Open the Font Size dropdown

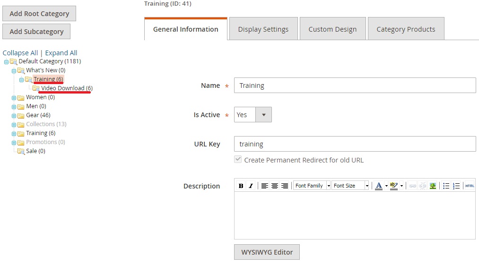350,186
